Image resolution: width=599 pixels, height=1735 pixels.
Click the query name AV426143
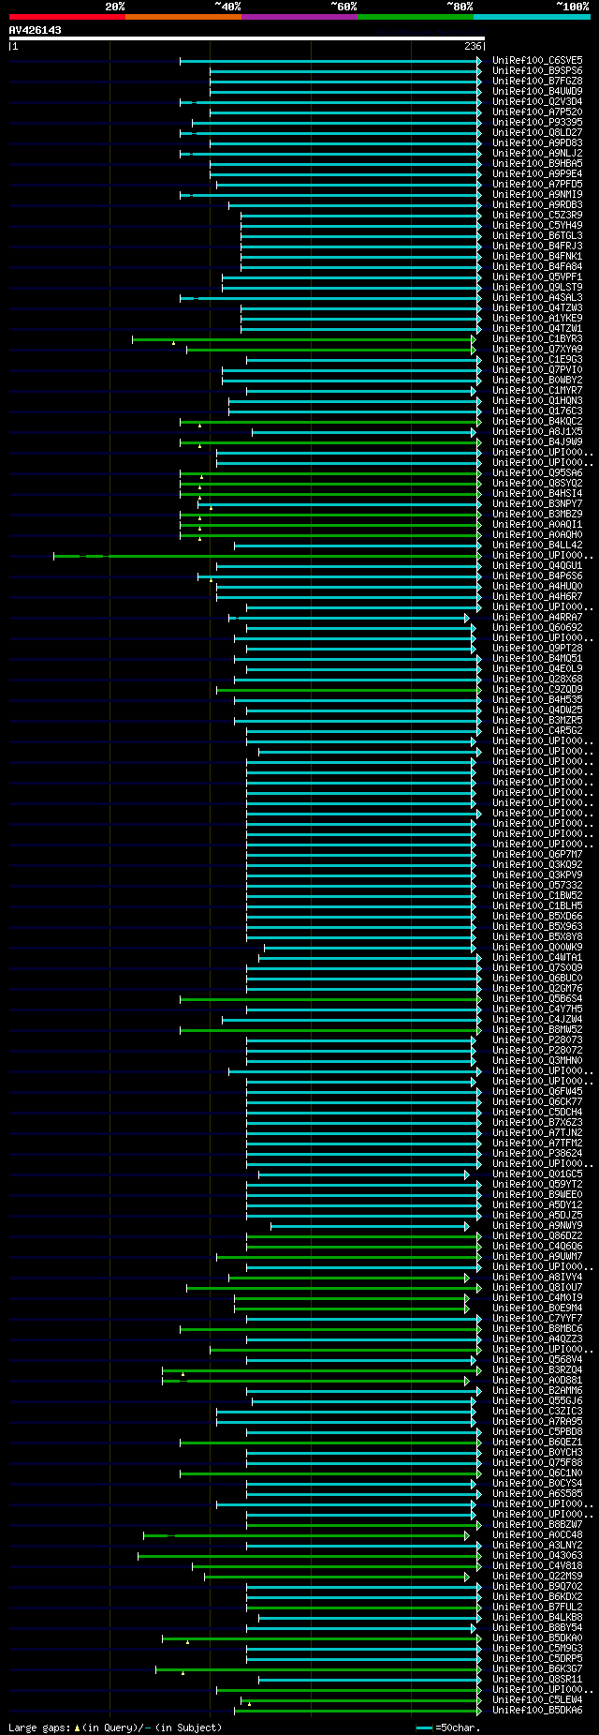pos(36,30)
